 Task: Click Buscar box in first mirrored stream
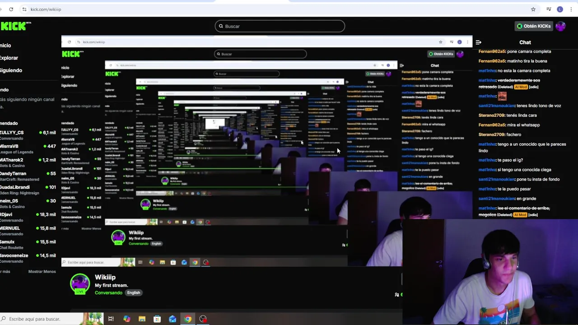pos(261,54)
